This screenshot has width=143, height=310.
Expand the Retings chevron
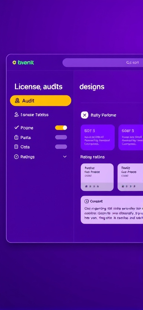(x=64, y=157)
